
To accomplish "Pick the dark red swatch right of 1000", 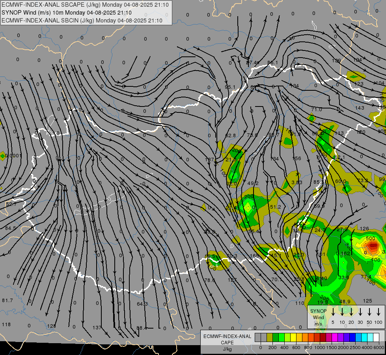I will 323,338.
